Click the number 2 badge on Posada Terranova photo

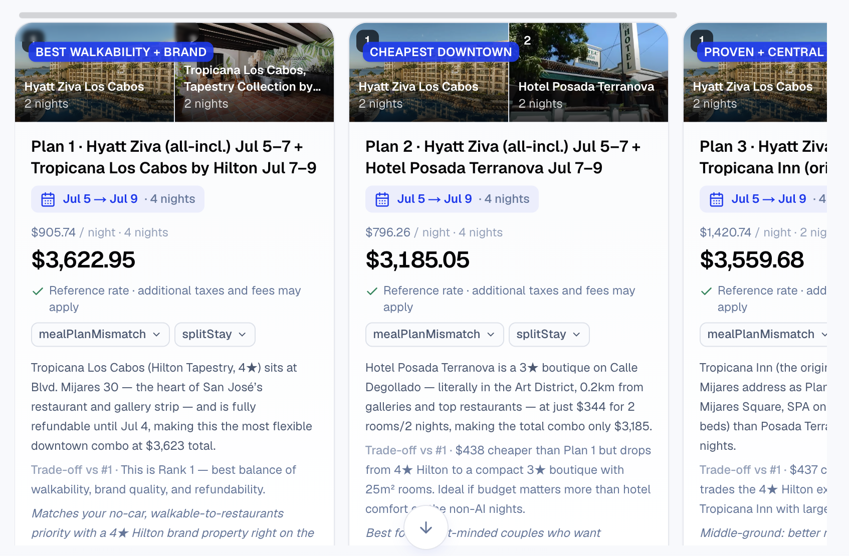coord(527,41)
